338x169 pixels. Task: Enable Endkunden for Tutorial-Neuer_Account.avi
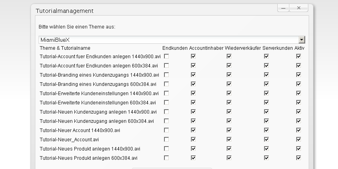click(166, 139)
